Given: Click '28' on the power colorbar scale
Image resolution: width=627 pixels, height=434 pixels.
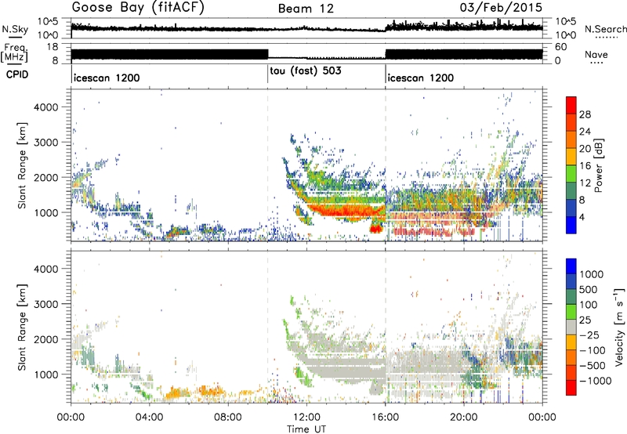Looking at the screenshot, I should coord(585,114).
